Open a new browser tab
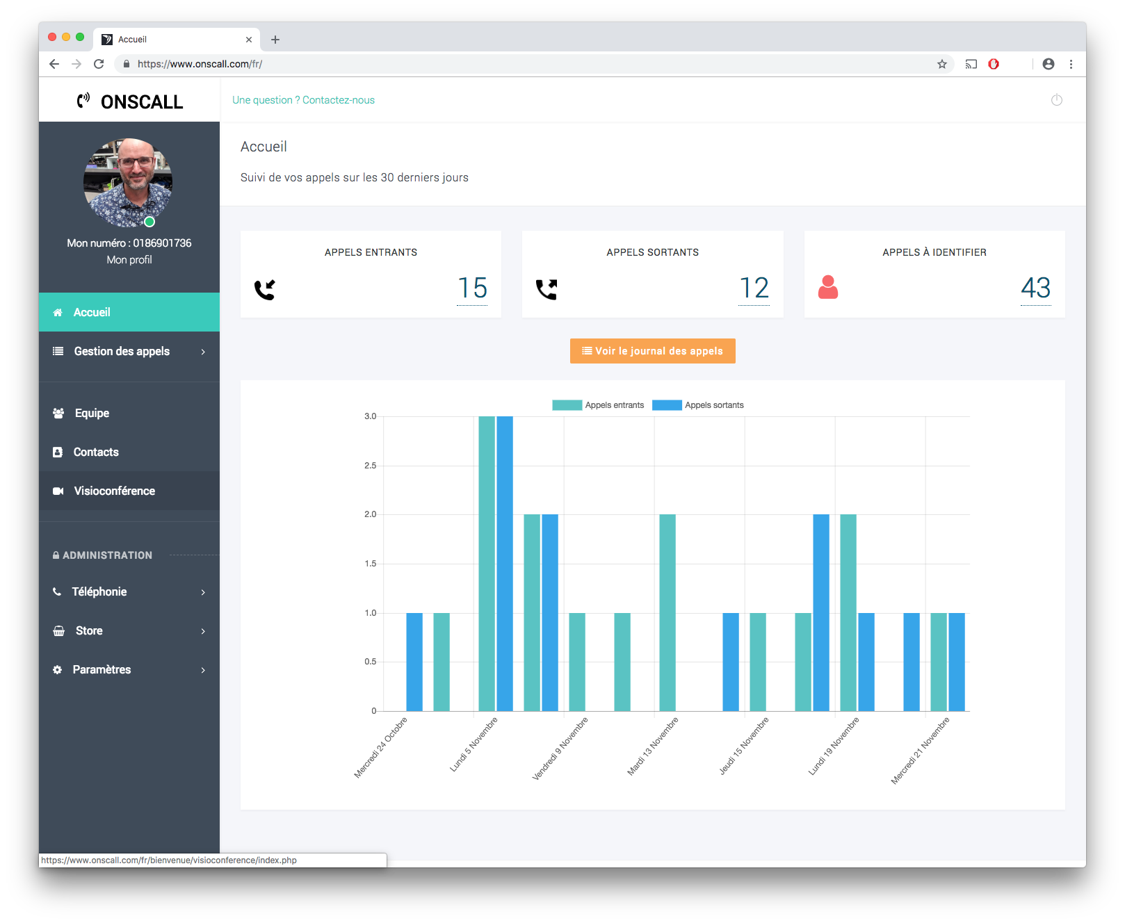The height and width of the screenshot is (923, 1125). [275, 40]
